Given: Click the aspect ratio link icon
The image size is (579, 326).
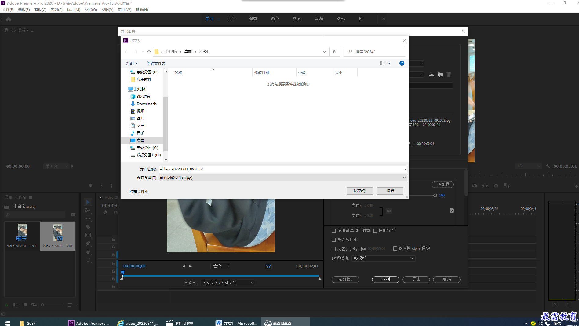Looking at the screenshot, I should 389,211.
